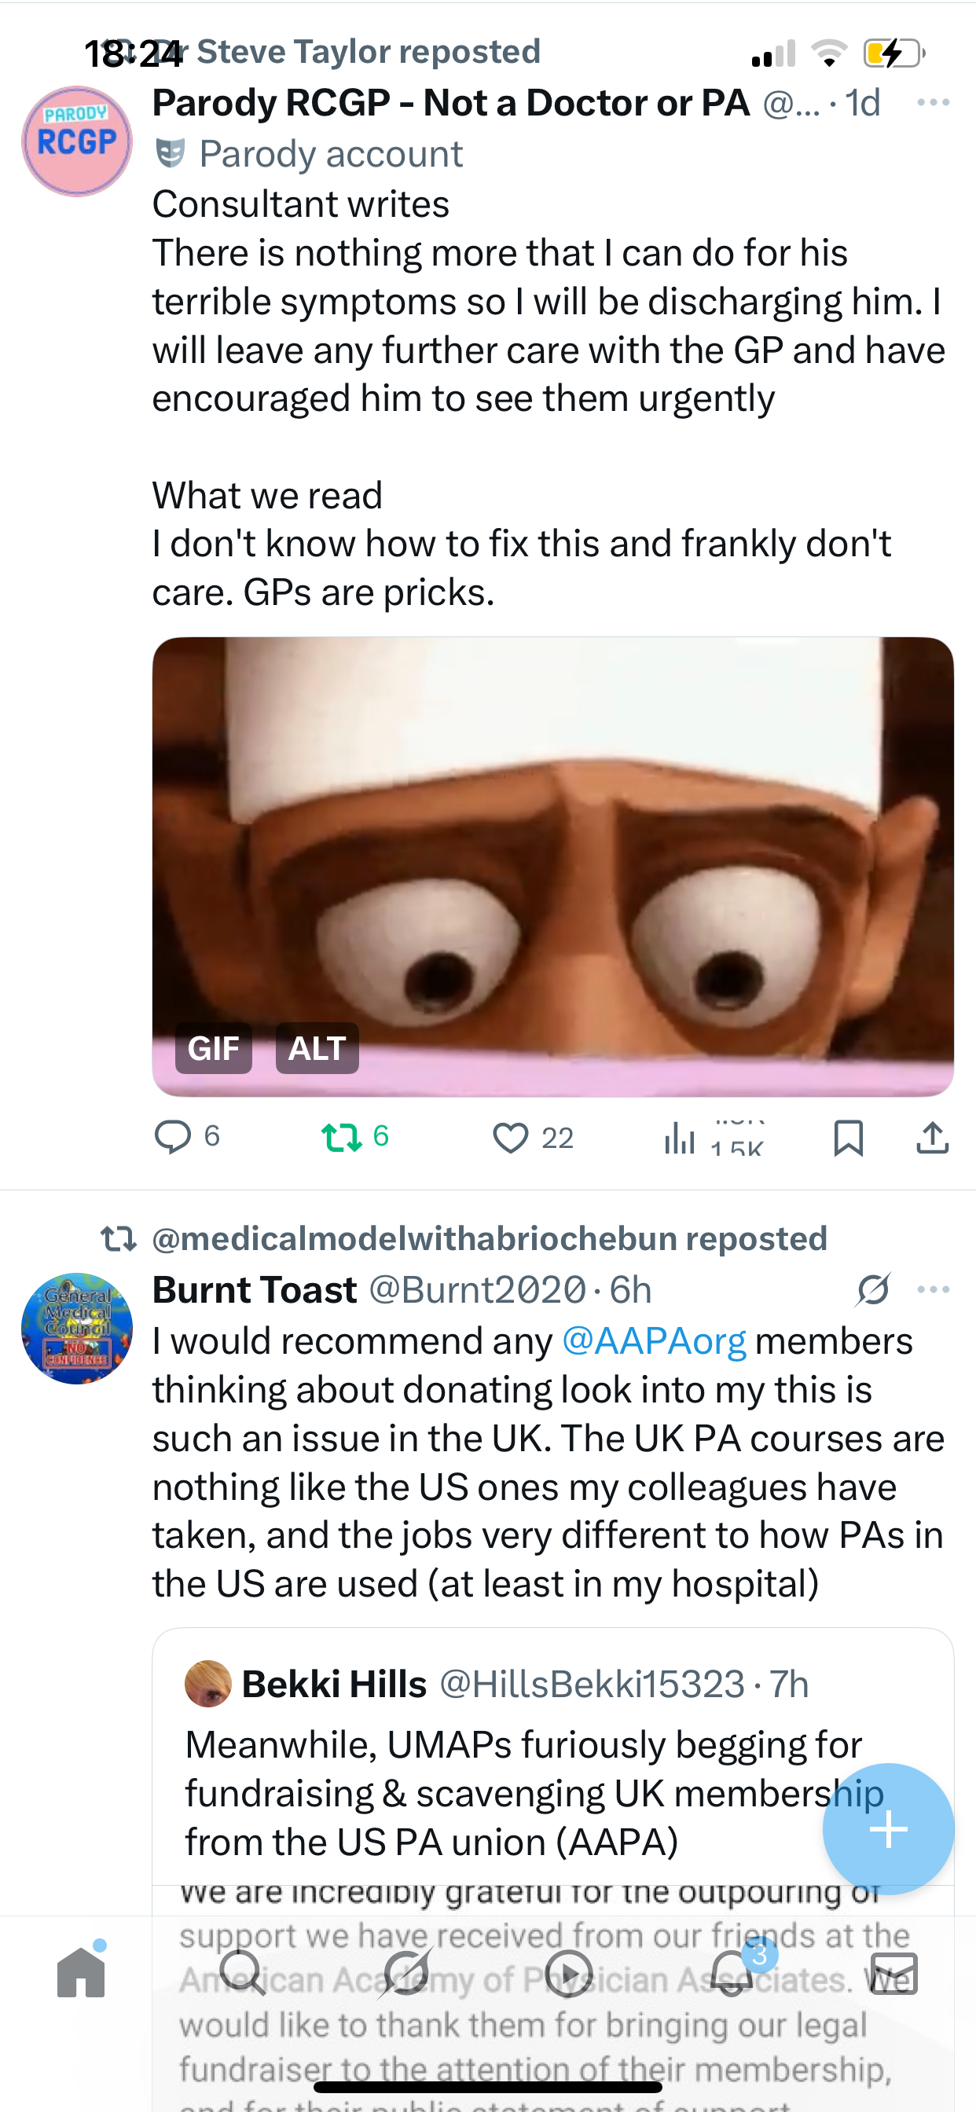The width and height of the screenshot is (976, 2112).
Task: View analytics for the Parody RCGP post
Action: 680,1138
